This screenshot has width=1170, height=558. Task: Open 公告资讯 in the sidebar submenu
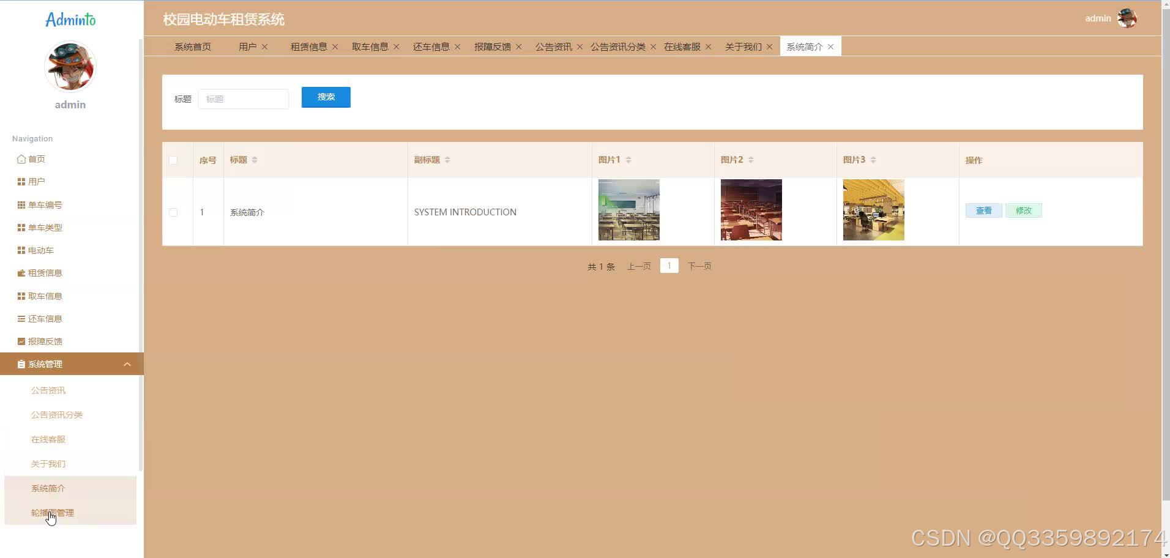[x=48, y=390]
